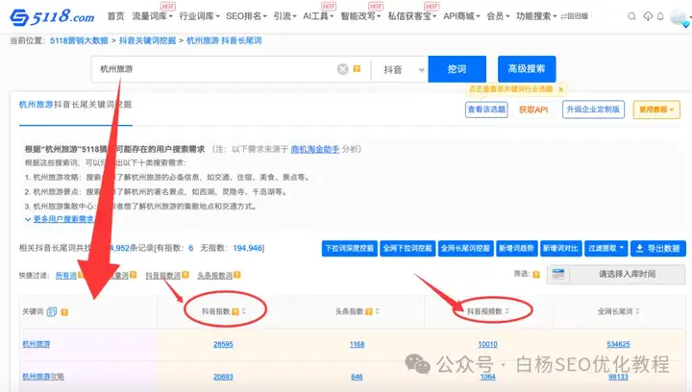Click the help icon next to 抖音指数 header
Image resolution: width=692 pixels, height=392 pixels.
point(235,311)
